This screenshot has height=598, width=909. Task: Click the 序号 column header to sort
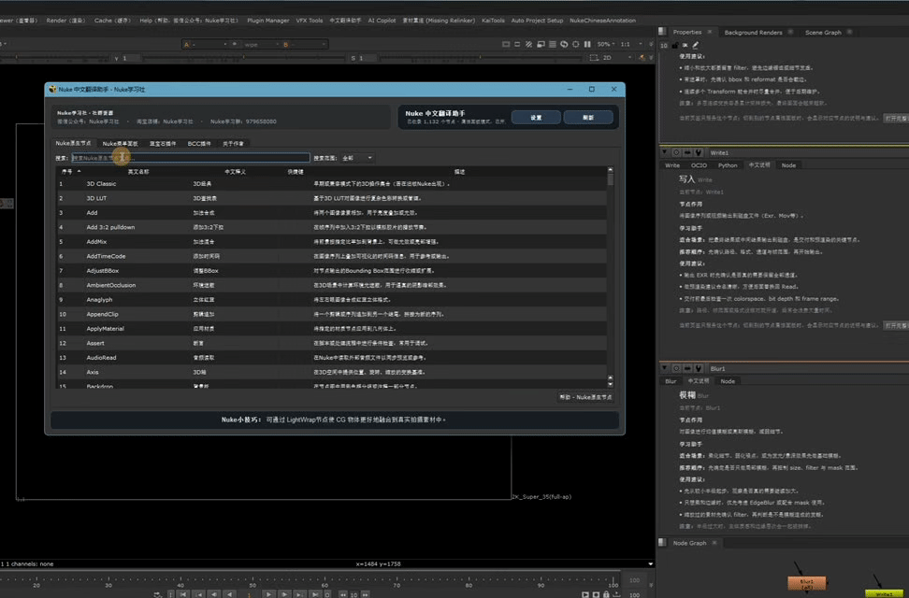click(x=67, y=172)
